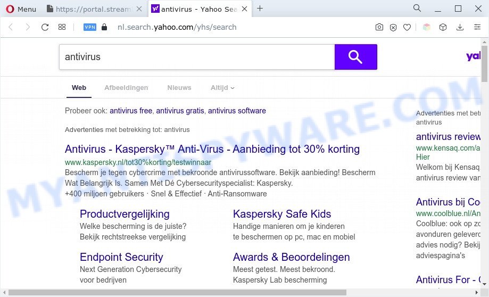The image size is (489, 297).
Task: Go back with the back arrow
Action: 11,27
